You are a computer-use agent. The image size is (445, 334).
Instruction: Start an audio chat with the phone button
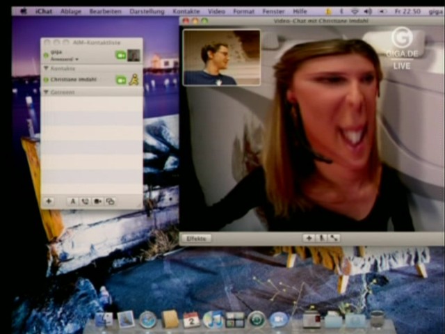click(x=85, y=202)
